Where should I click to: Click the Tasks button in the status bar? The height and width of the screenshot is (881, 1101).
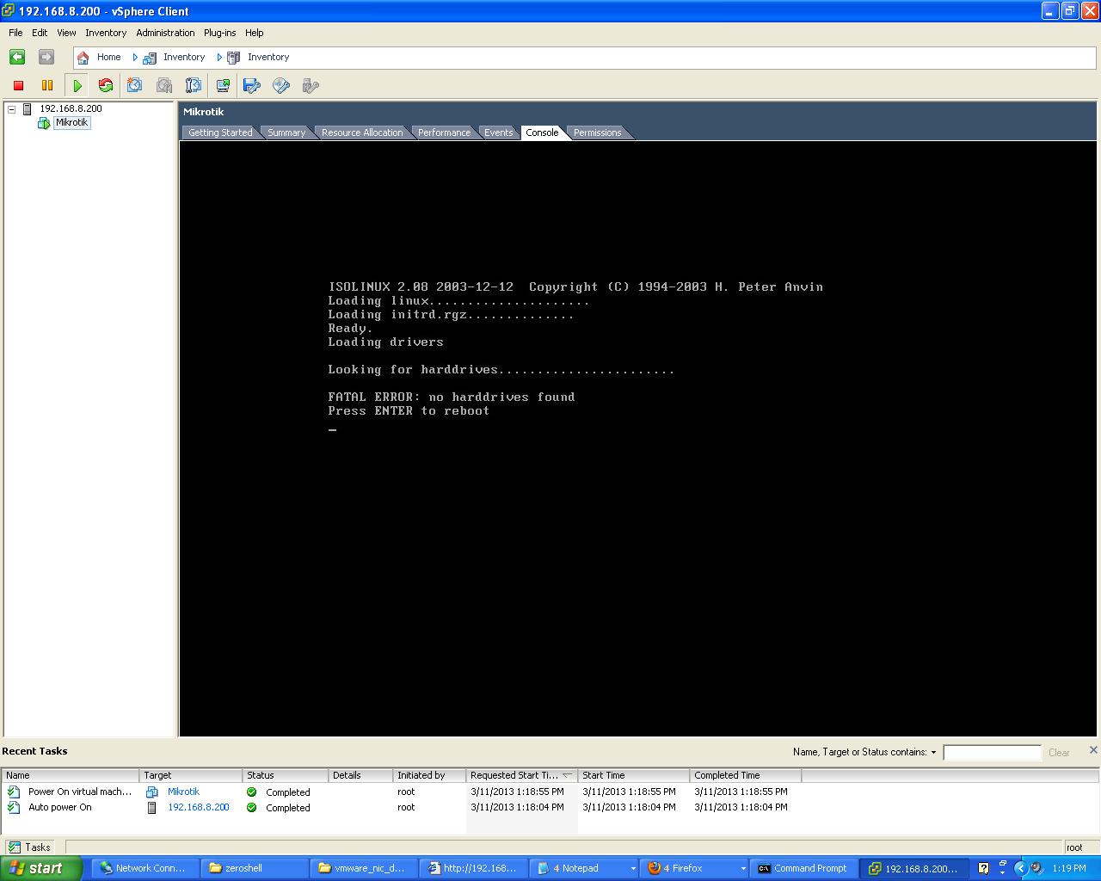coord(29,847)
